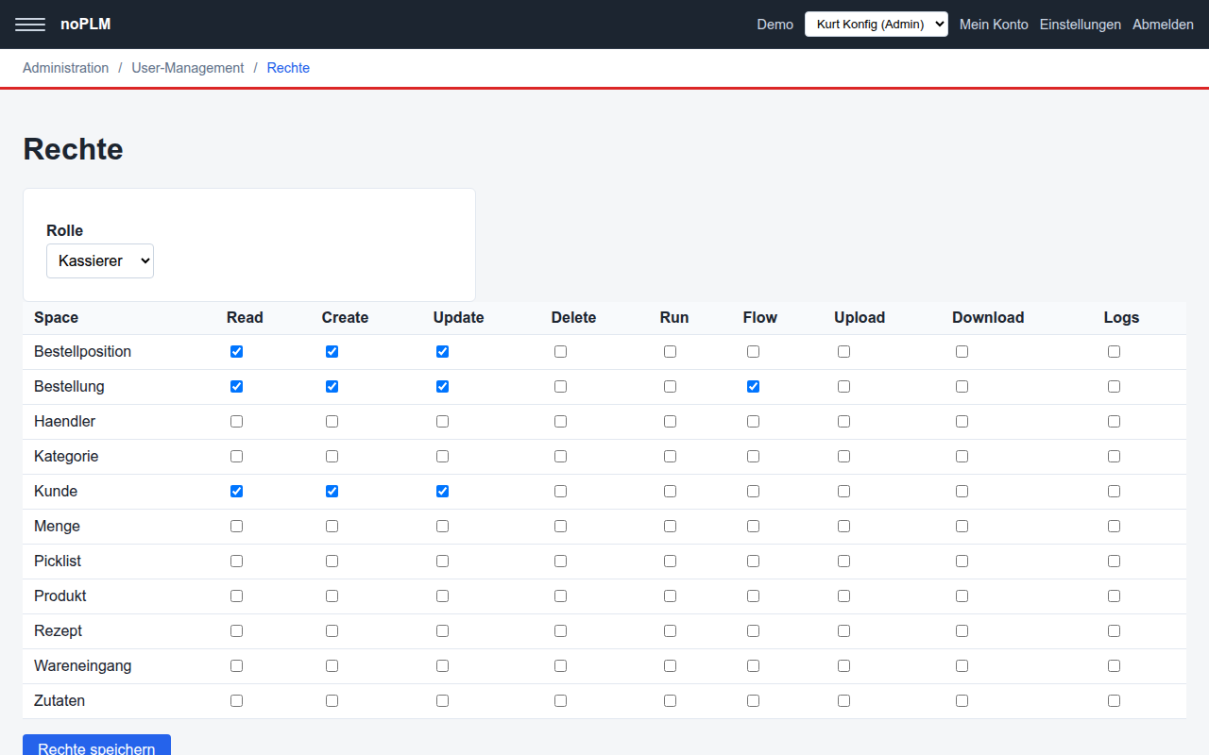The image size is (1209, 755).
Task: Uncheck Read for Bestellposition
Action: 237,351
